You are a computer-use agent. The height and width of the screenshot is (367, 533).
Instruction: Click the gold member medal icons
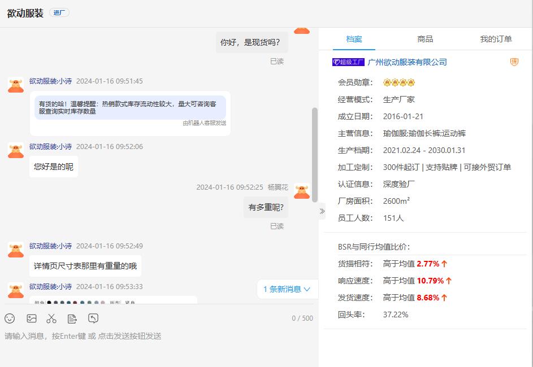(399, 82)
